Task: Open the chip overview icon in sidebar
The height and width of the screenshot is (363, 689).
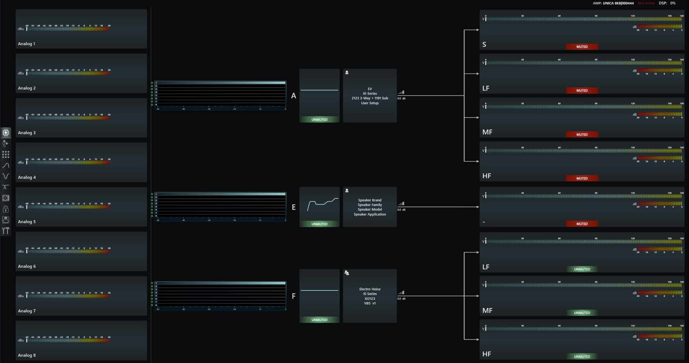Action: (6, 133)
